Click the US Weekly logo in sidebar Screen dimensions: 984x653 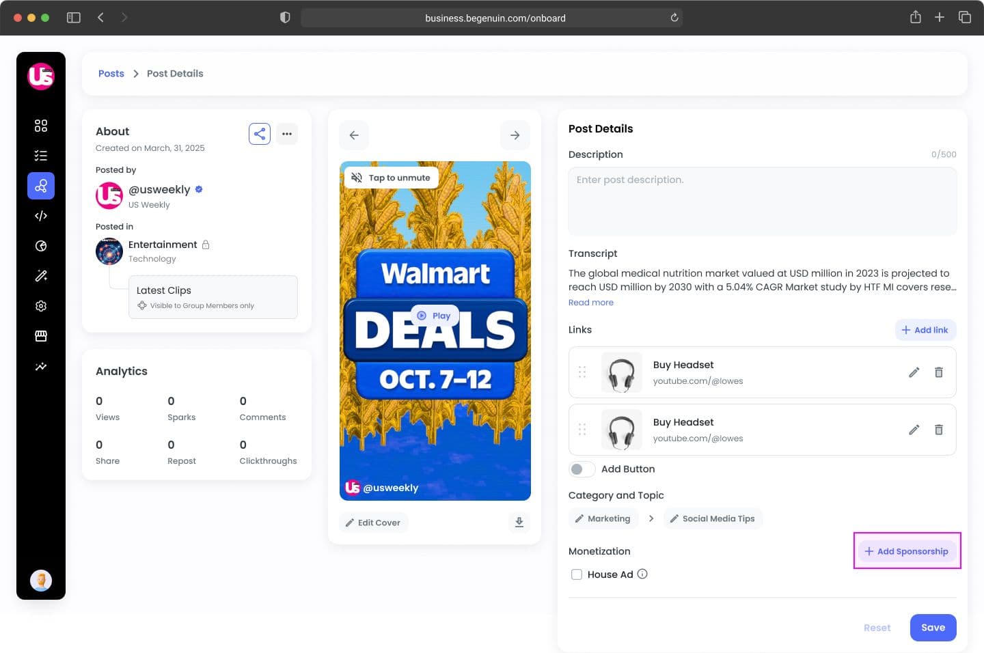point(41,76)
